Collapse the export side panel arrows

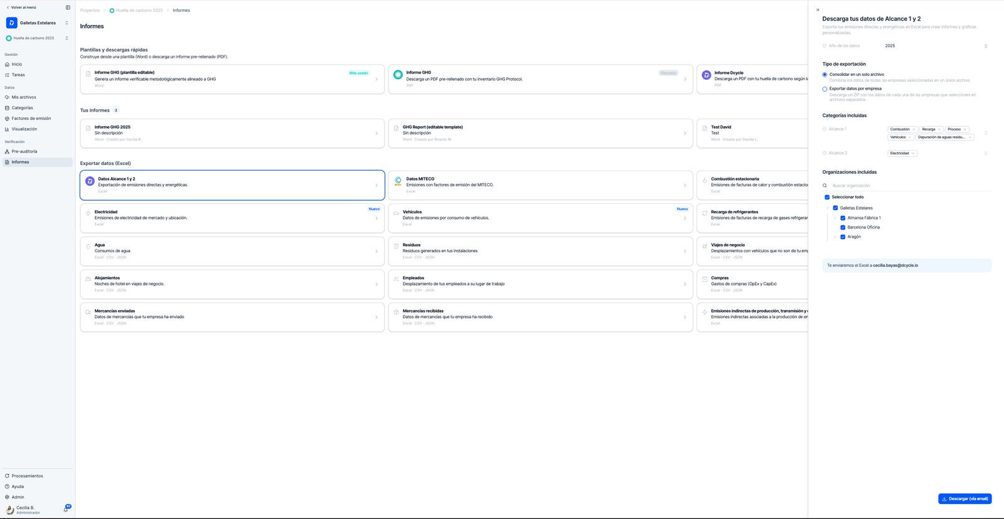[818, 9]
